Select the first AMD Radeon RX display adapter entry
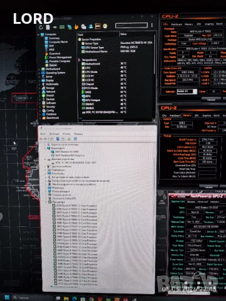Image resolution: width=226 pixels, height=301 pixels. point(65,152)
